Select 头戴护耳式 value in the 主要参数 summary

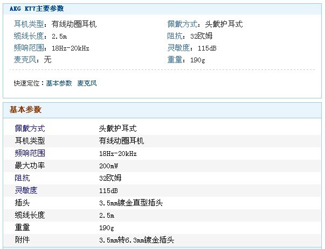point(224,24)
